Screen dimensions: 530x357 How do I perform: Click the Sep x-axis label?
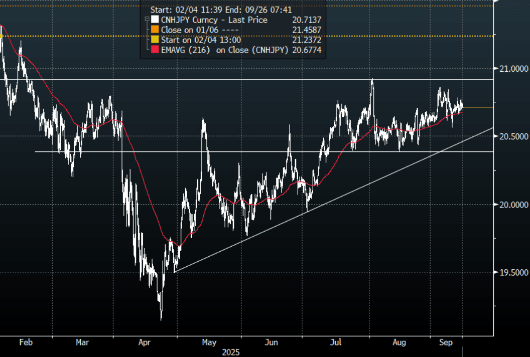click(446, 342)
